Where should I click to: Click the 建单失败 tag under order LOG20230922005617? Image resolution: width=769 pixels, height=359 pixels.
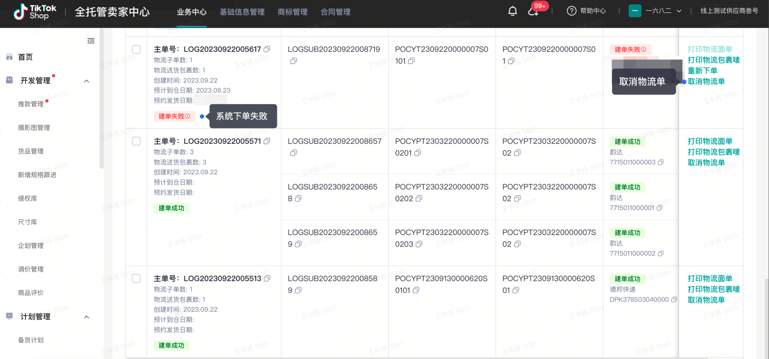174,116
